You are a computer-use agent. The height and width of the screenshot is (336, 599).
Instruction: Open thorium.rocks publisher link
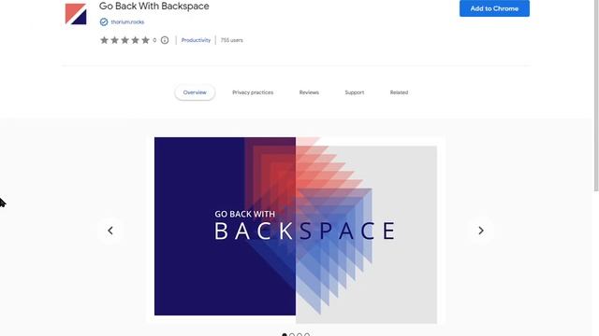127,22
